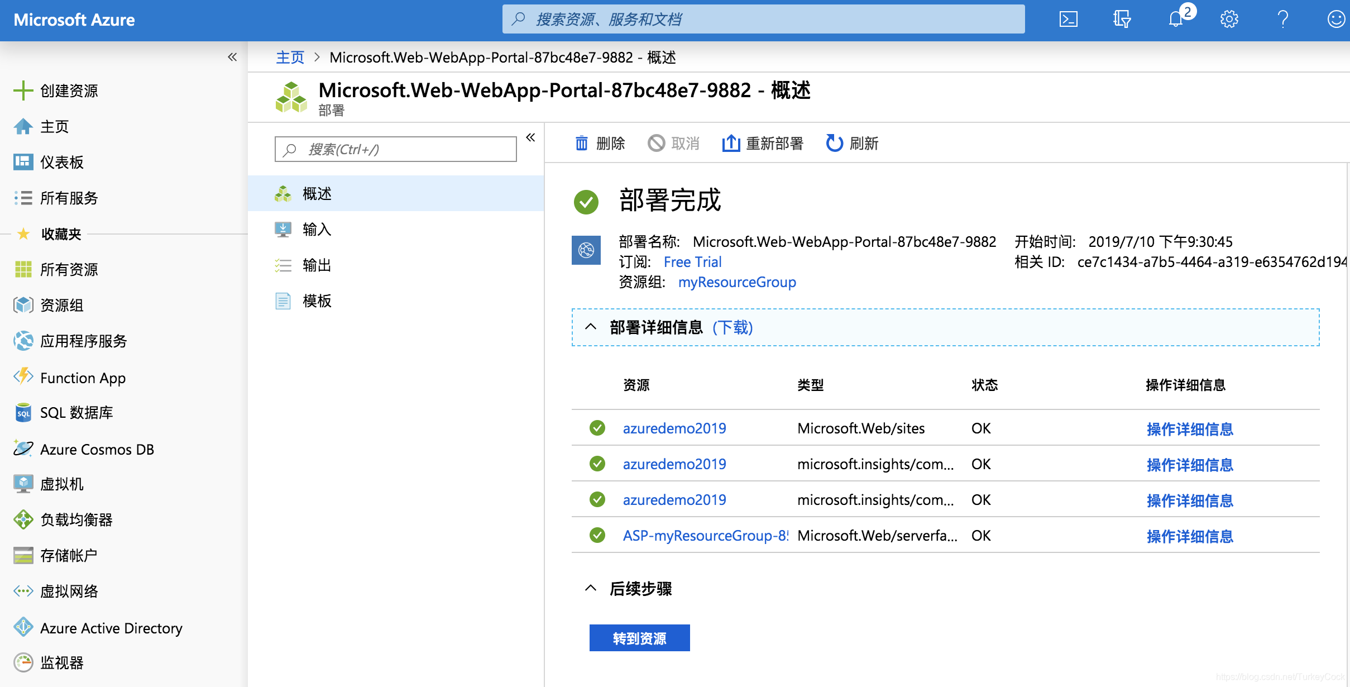The width and height of the screenshot is (1350, 687).
Task: Click the Resource column header
Action: [636, 385]
